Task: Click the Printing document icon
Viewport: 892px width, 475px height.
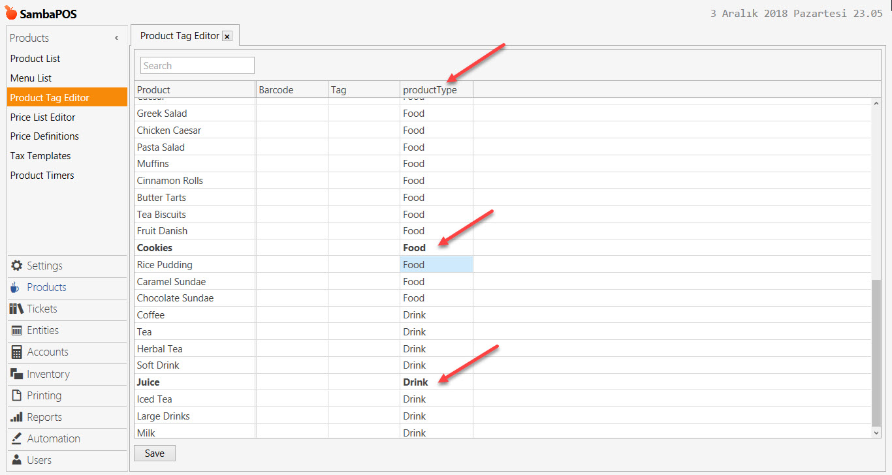Action: coord(16,395)
